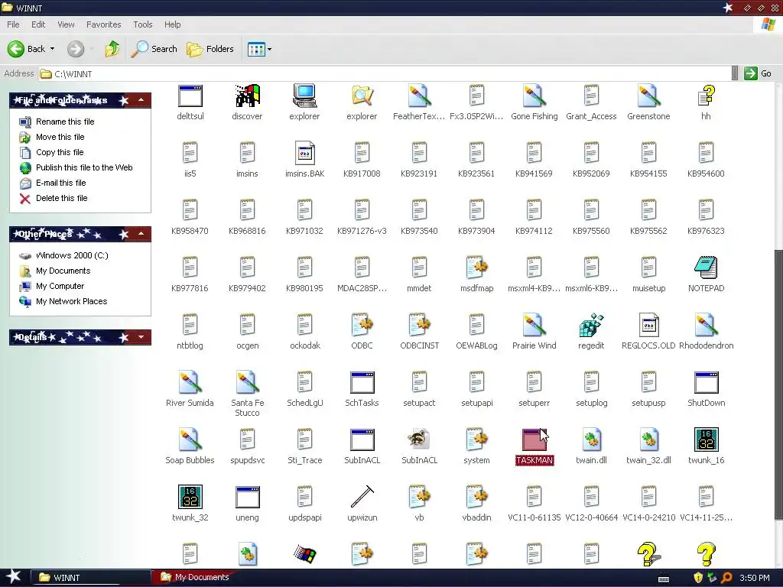Open the Views dropdown button
This screenshot has height=587, width=783.
pos(260,49)
